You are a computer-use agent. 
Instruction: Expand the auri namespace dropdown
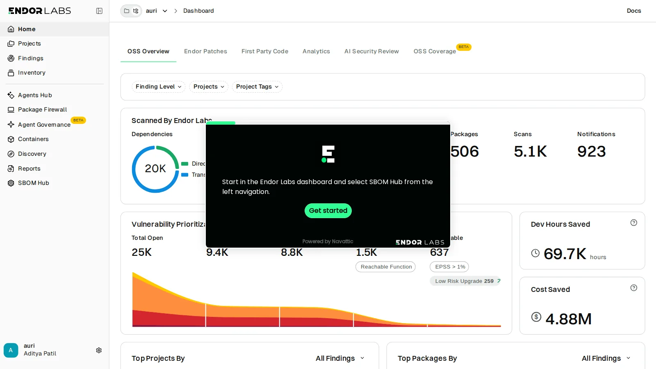point(165,11)
